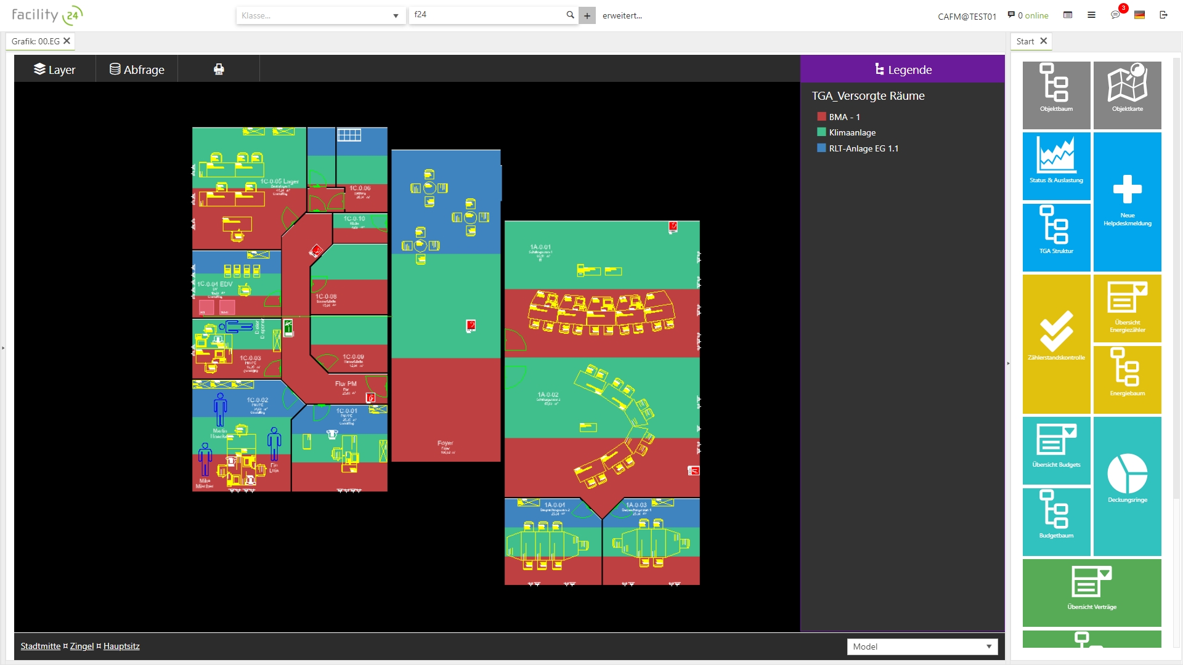The image size is (1183, 665).
Task: Expand the Model dropdown
Action: click(x=922, y=647)
